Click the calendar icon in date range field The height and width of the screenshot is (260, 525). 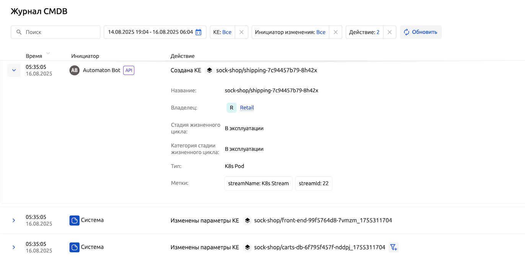click(x=198, y=32)
